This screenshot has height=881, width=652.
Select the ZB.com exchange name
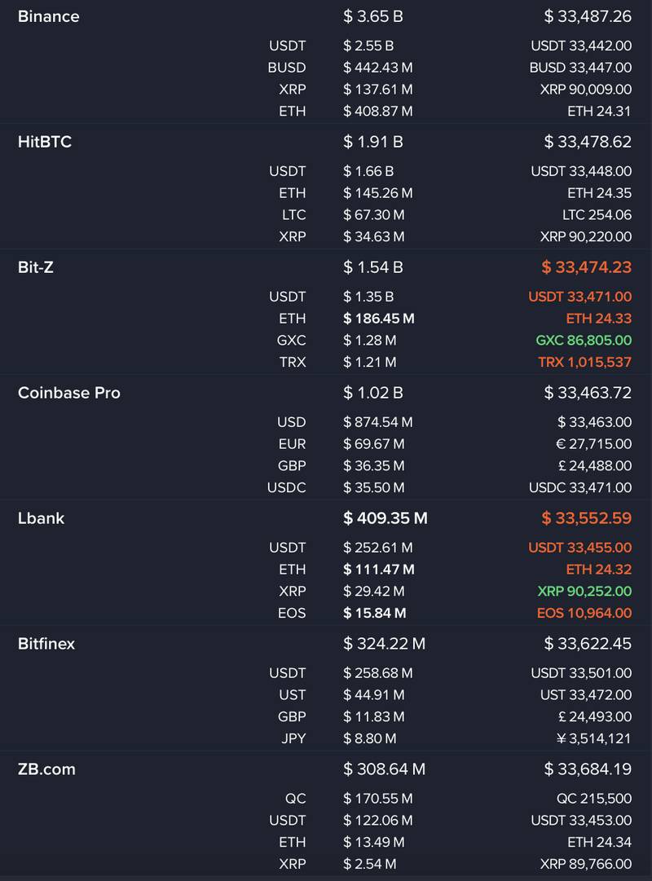pyautogui.click(x=46, y=769)
